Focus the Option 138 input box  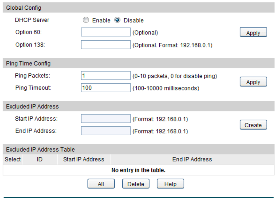[106, 45]
